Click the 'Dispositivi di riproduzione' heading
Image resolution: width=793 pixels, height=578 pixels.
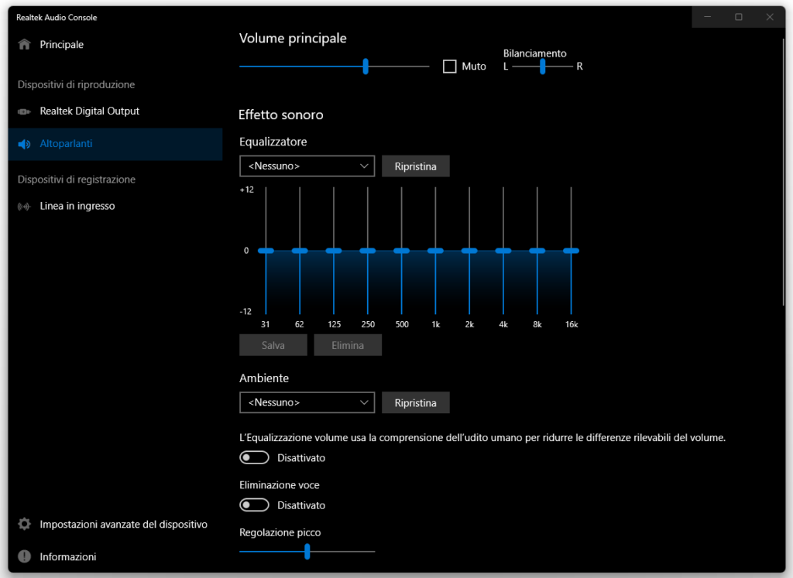[x=77, y=84]
